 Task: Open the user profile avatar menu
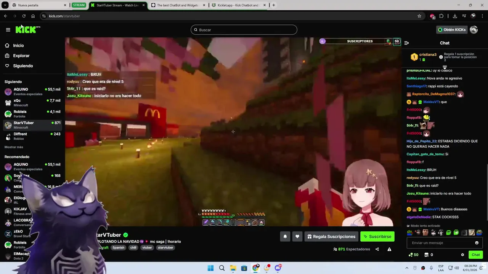(x=474, y=30)
